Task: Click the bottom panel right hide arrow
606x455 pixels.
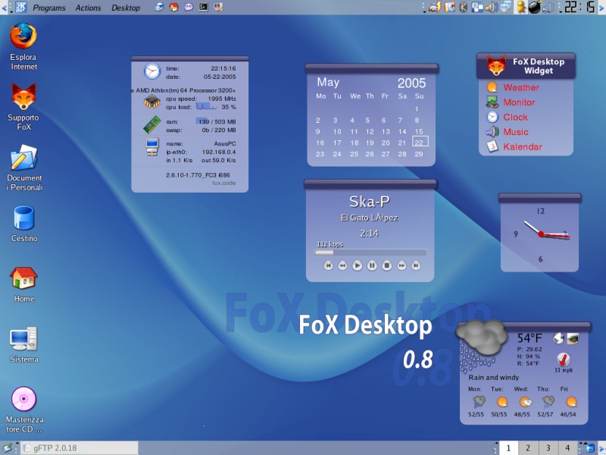Action: click(601, 448)
